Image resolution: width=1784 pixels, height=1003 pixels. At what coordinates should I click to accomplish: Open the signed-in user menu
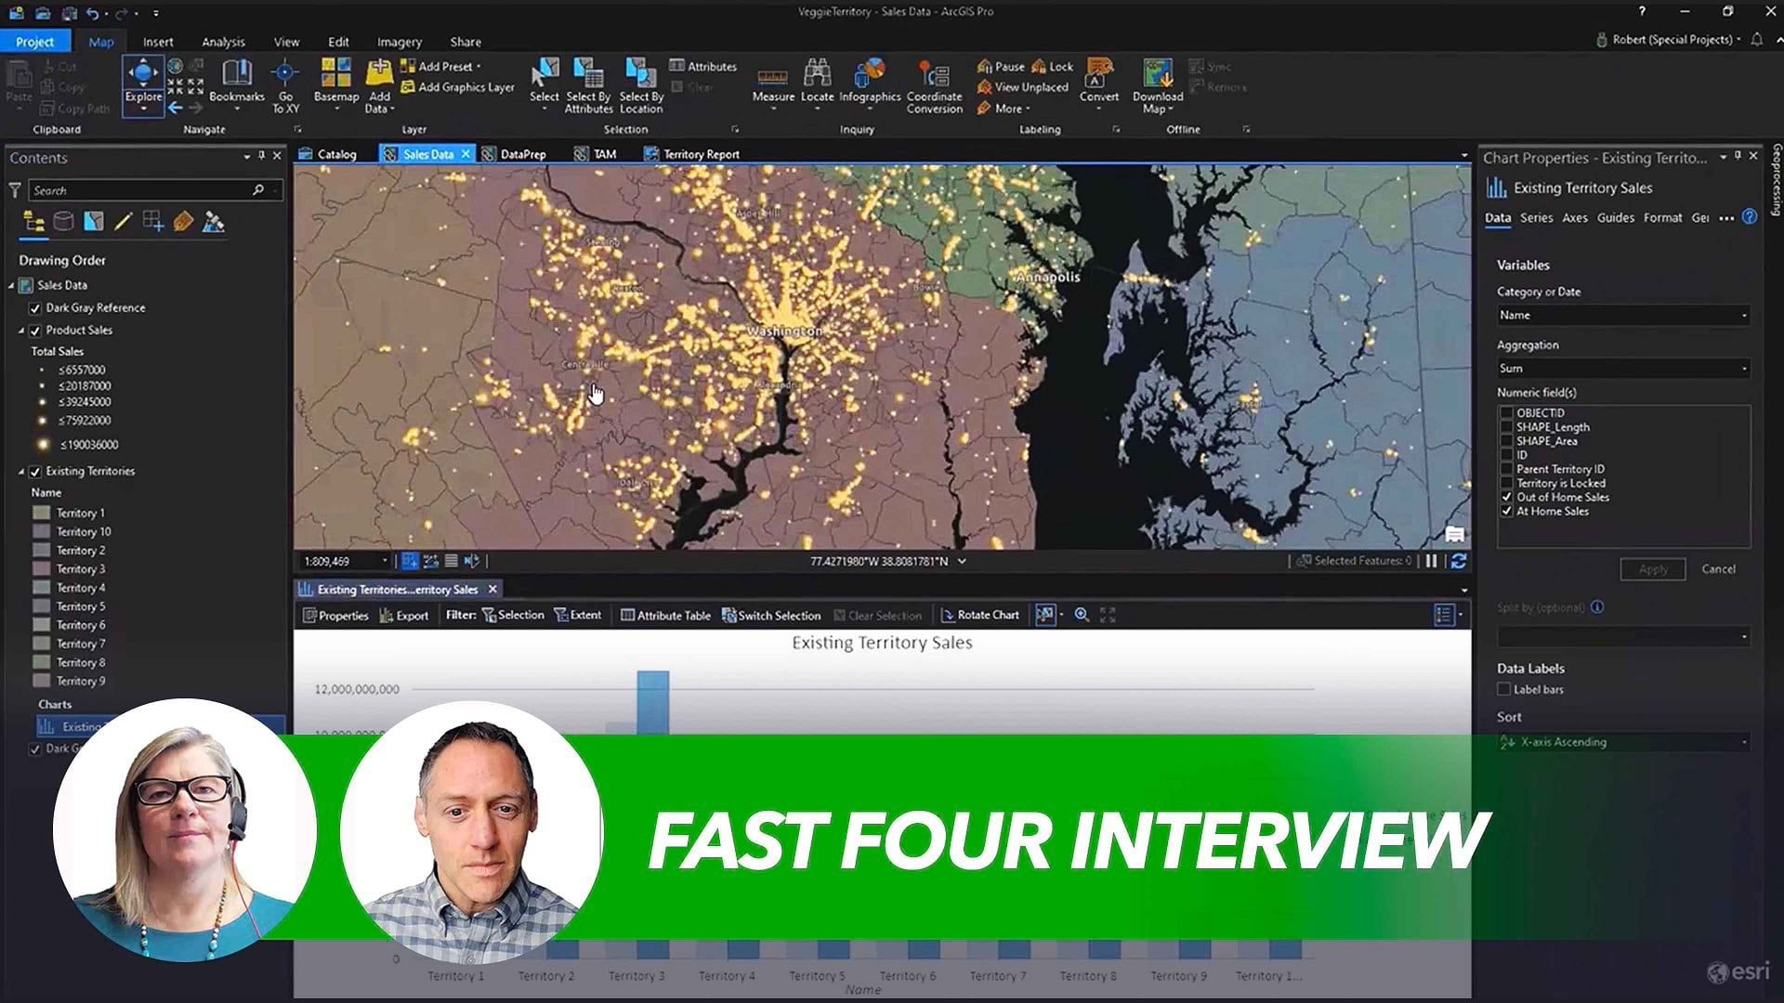coord(1669,40)
